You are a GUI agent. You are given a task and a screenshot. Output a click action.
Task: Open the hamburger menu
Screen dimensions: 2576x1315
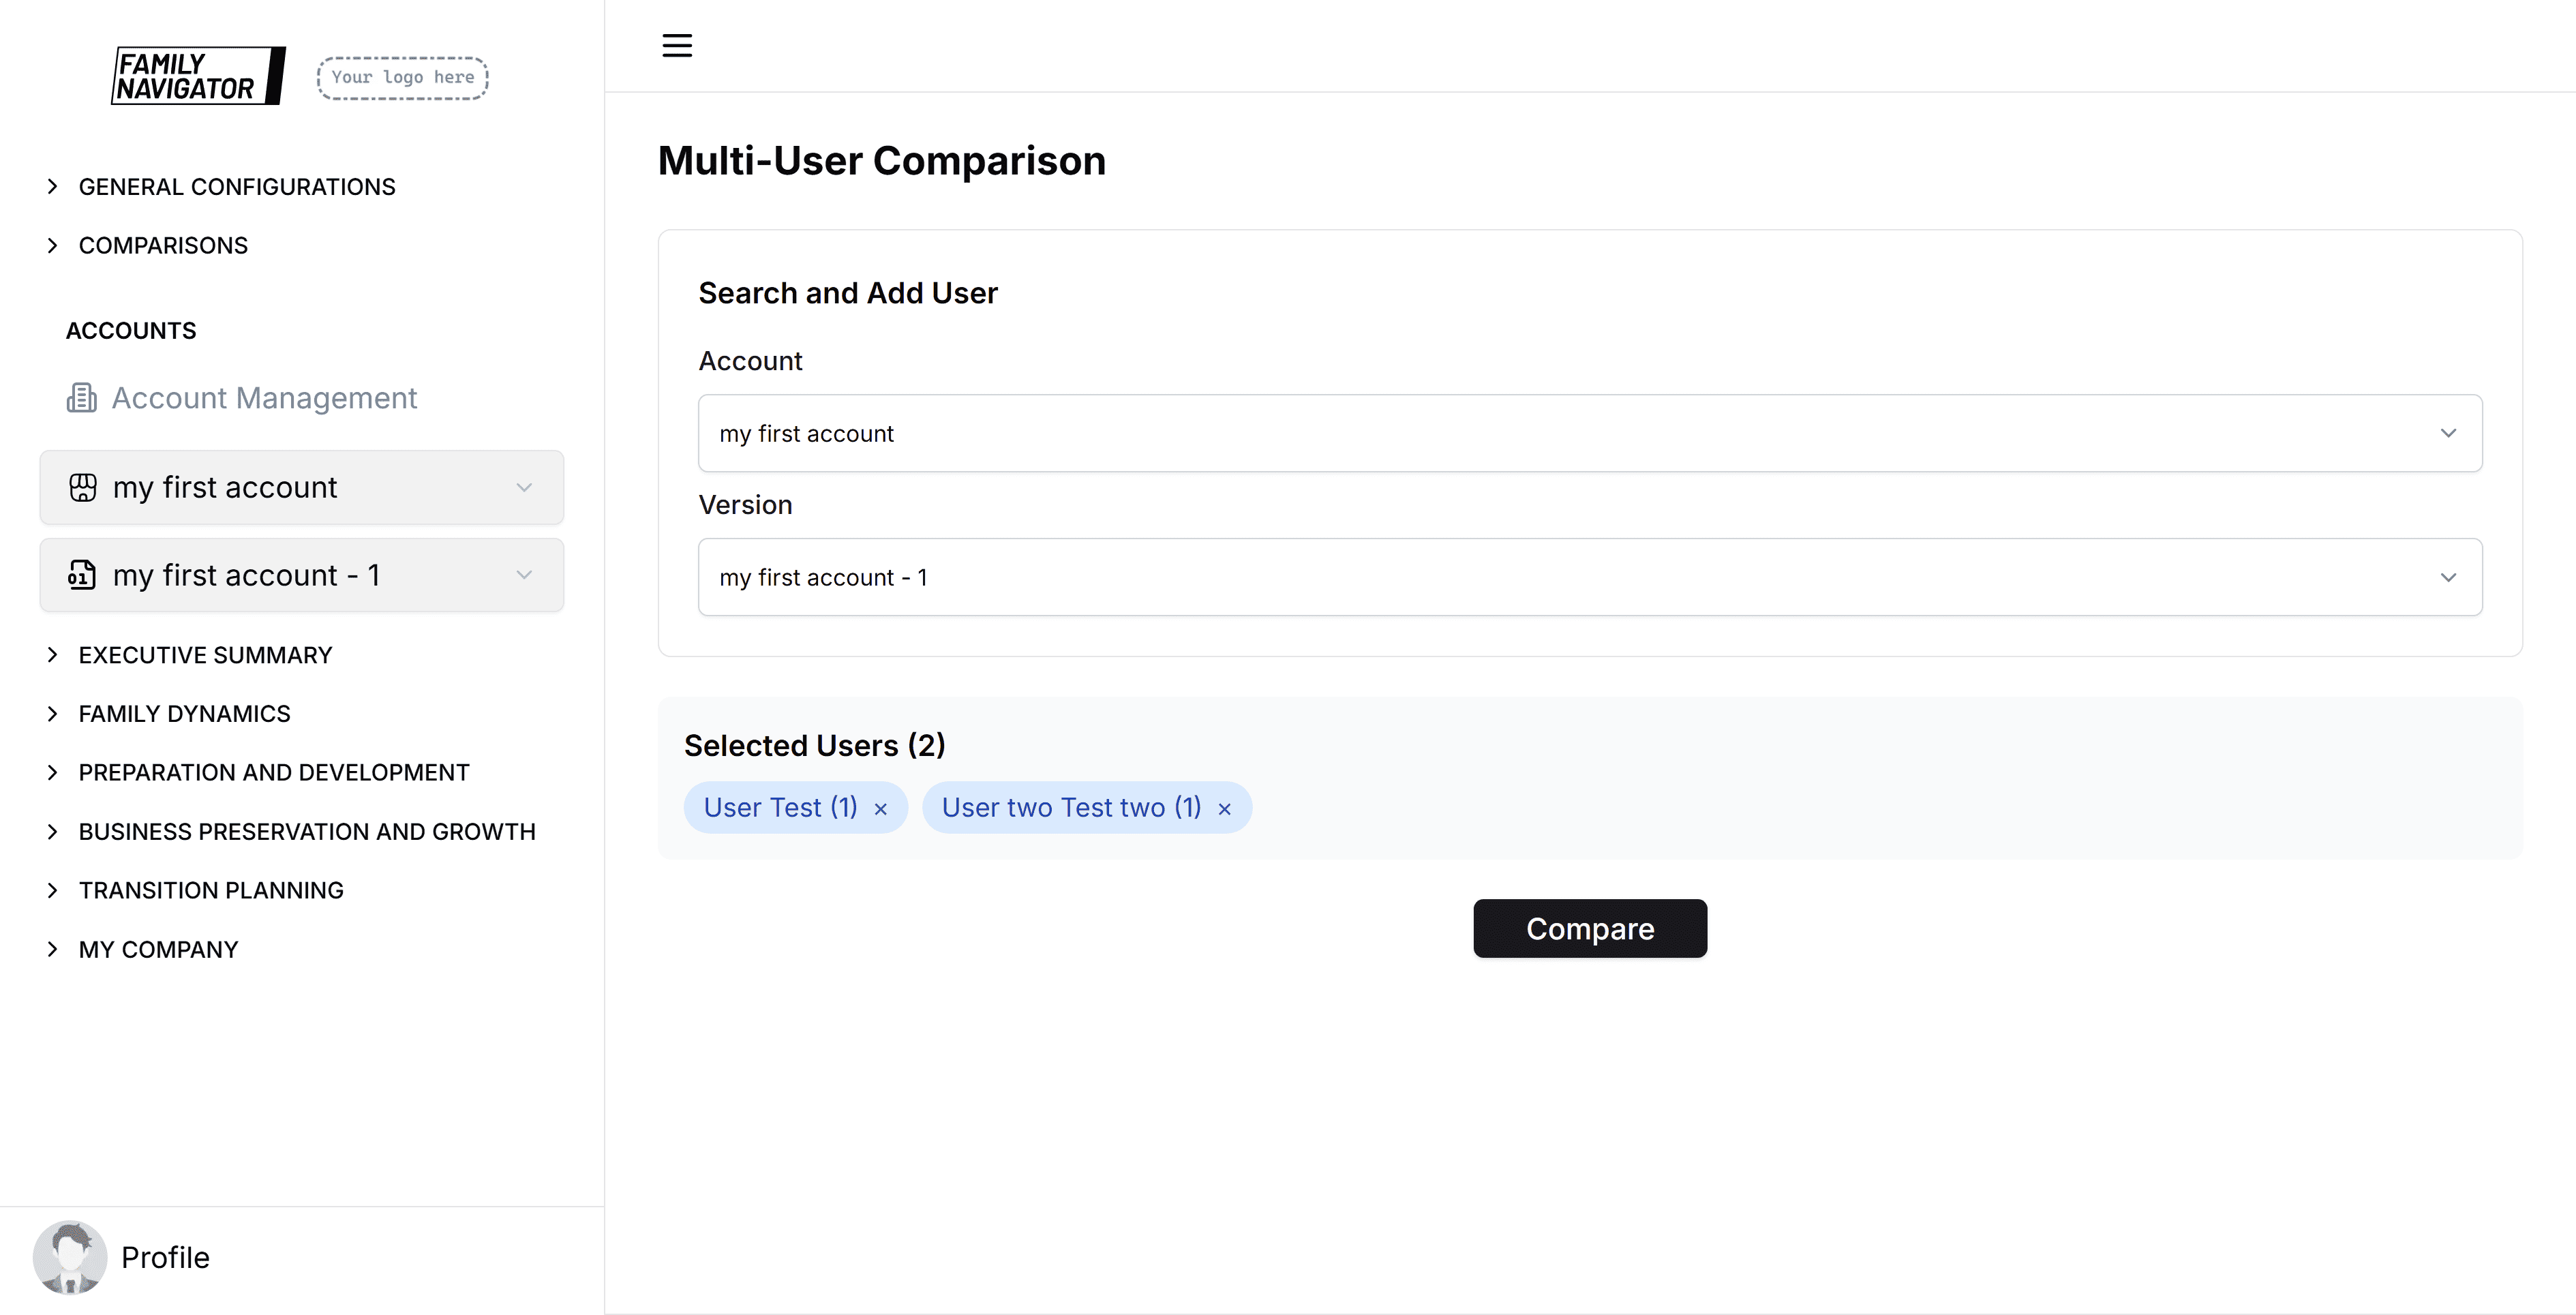point(676,45)
